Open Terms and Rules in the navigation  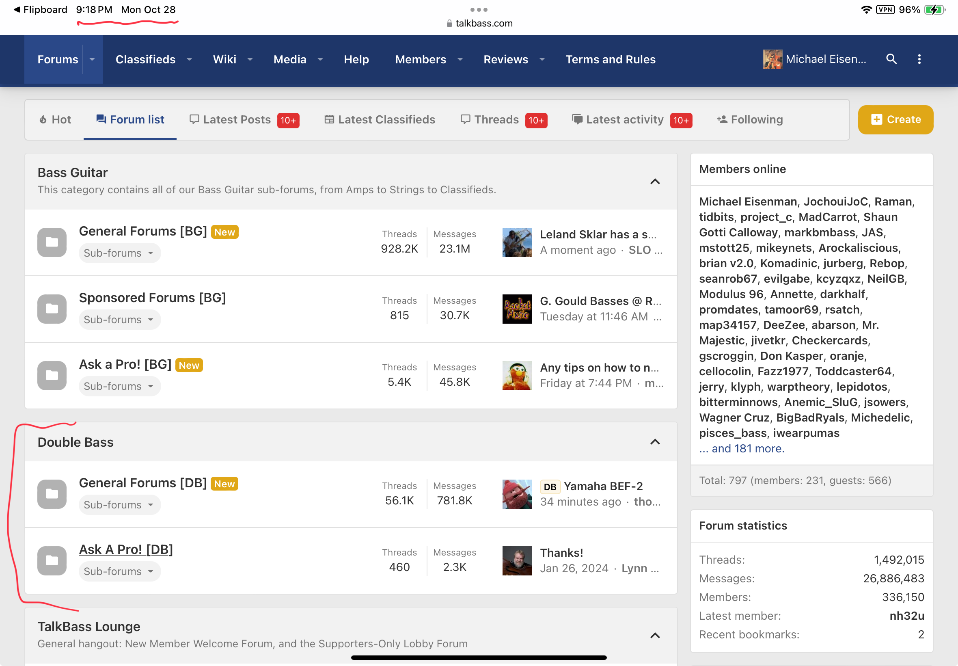coord(610,59)
